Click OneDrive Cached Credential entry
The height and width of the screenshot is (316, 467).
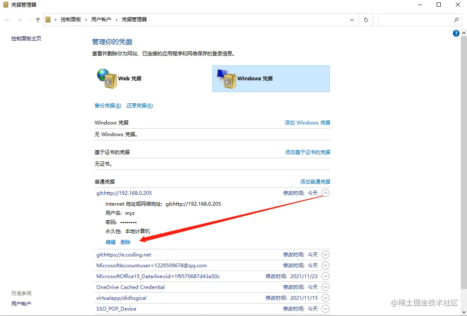(131, 287)
